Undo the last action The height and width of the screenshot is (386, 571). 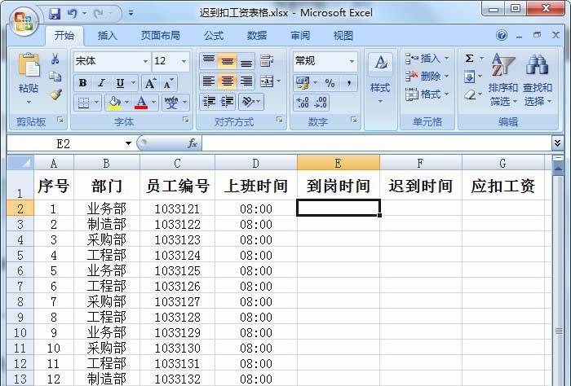point(72,14)
